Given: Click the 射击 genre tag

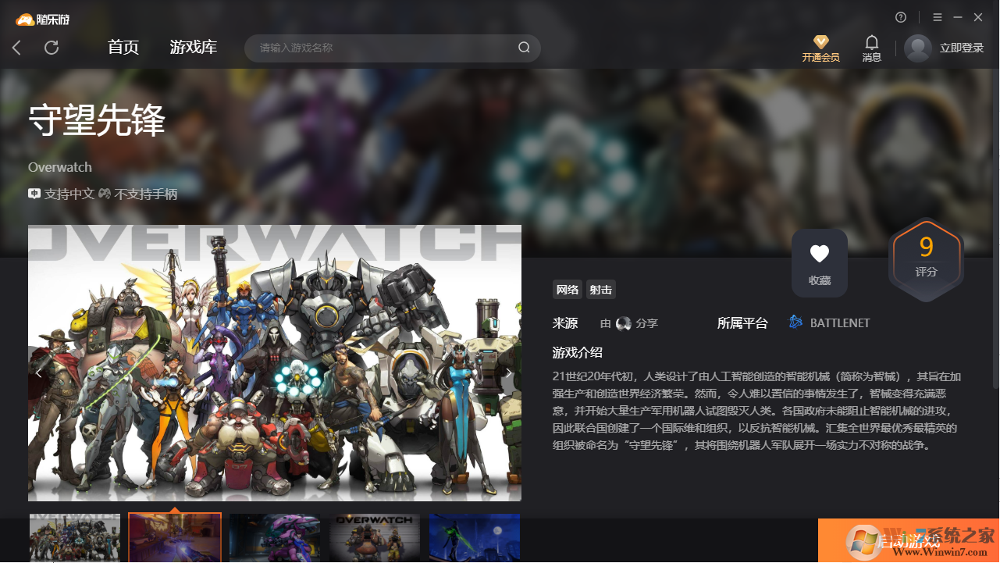Looking at the screenshot, I should point(600,289).
